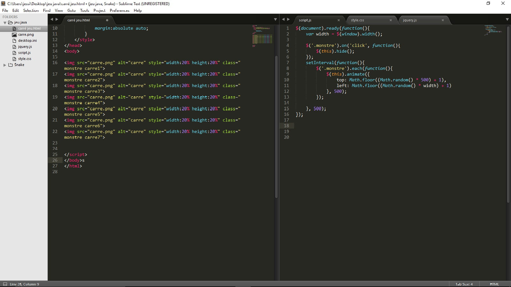Screen dimensions: 511x287
Task: Toggle sidebar via status bar icon
Action: pos(5,284)
